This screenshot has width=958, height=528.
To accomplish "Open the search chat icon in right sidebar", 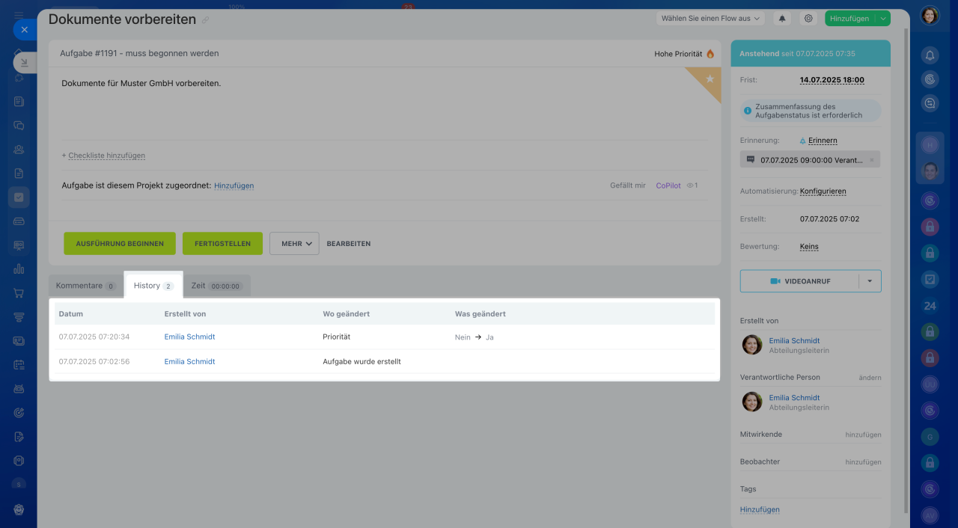I will tap(930, 104).
